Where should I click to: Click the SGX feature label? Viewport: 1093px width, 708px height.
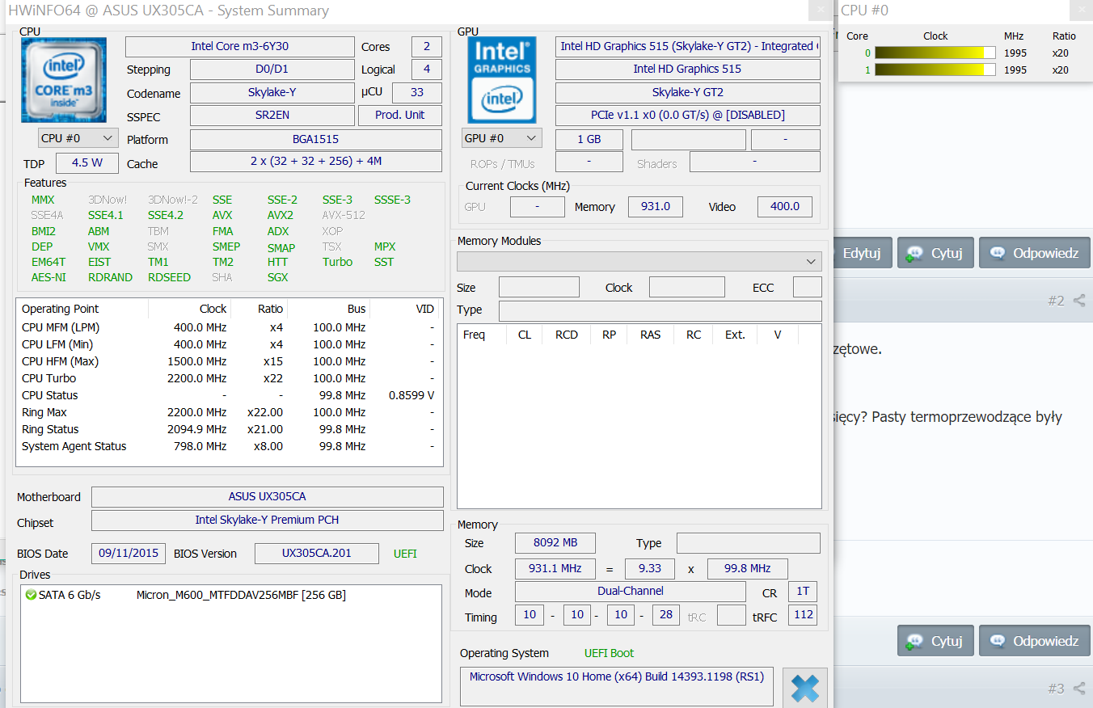[x=278, y=277]
